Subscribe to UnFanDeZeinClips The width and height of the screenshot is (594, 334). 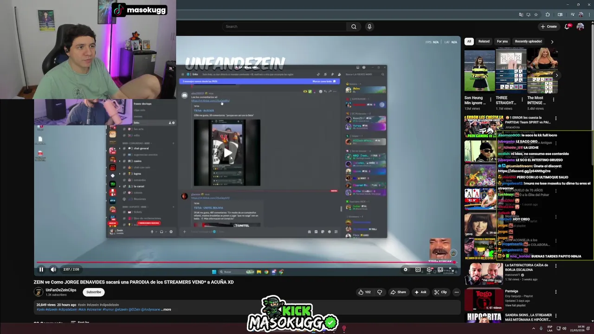click(94, 292)
